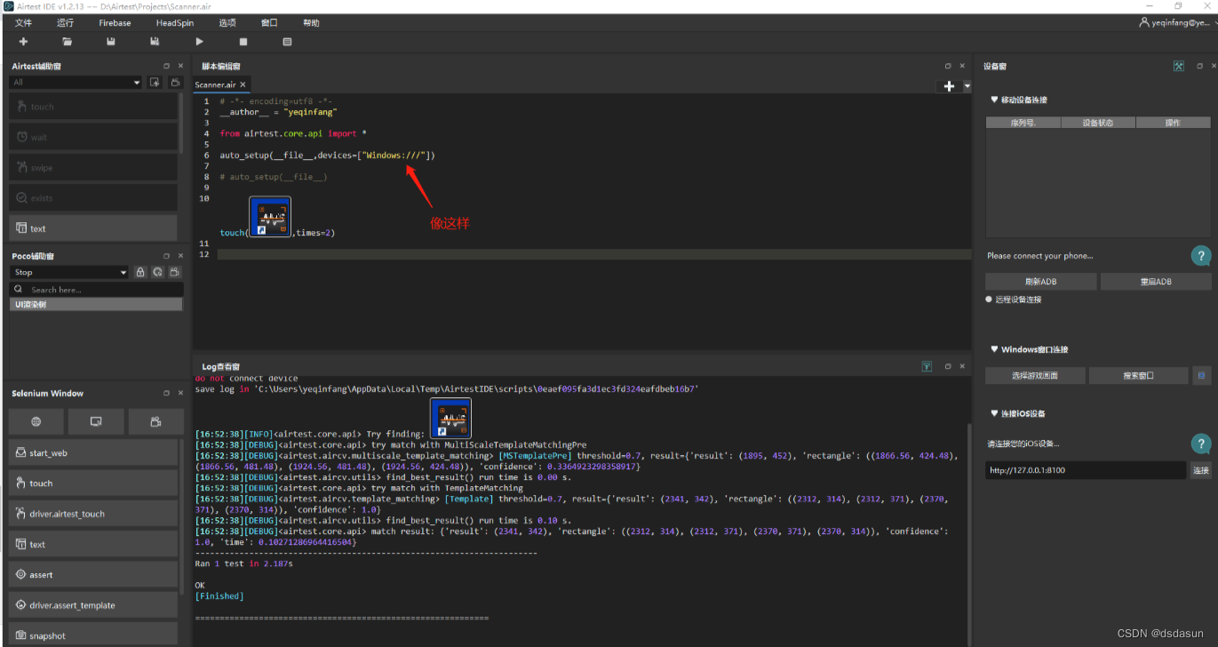The width and height of the screenshot is (1218, 647).
Task: Open the dropdown arrow beside editor plus button
Action: (967, 86)
